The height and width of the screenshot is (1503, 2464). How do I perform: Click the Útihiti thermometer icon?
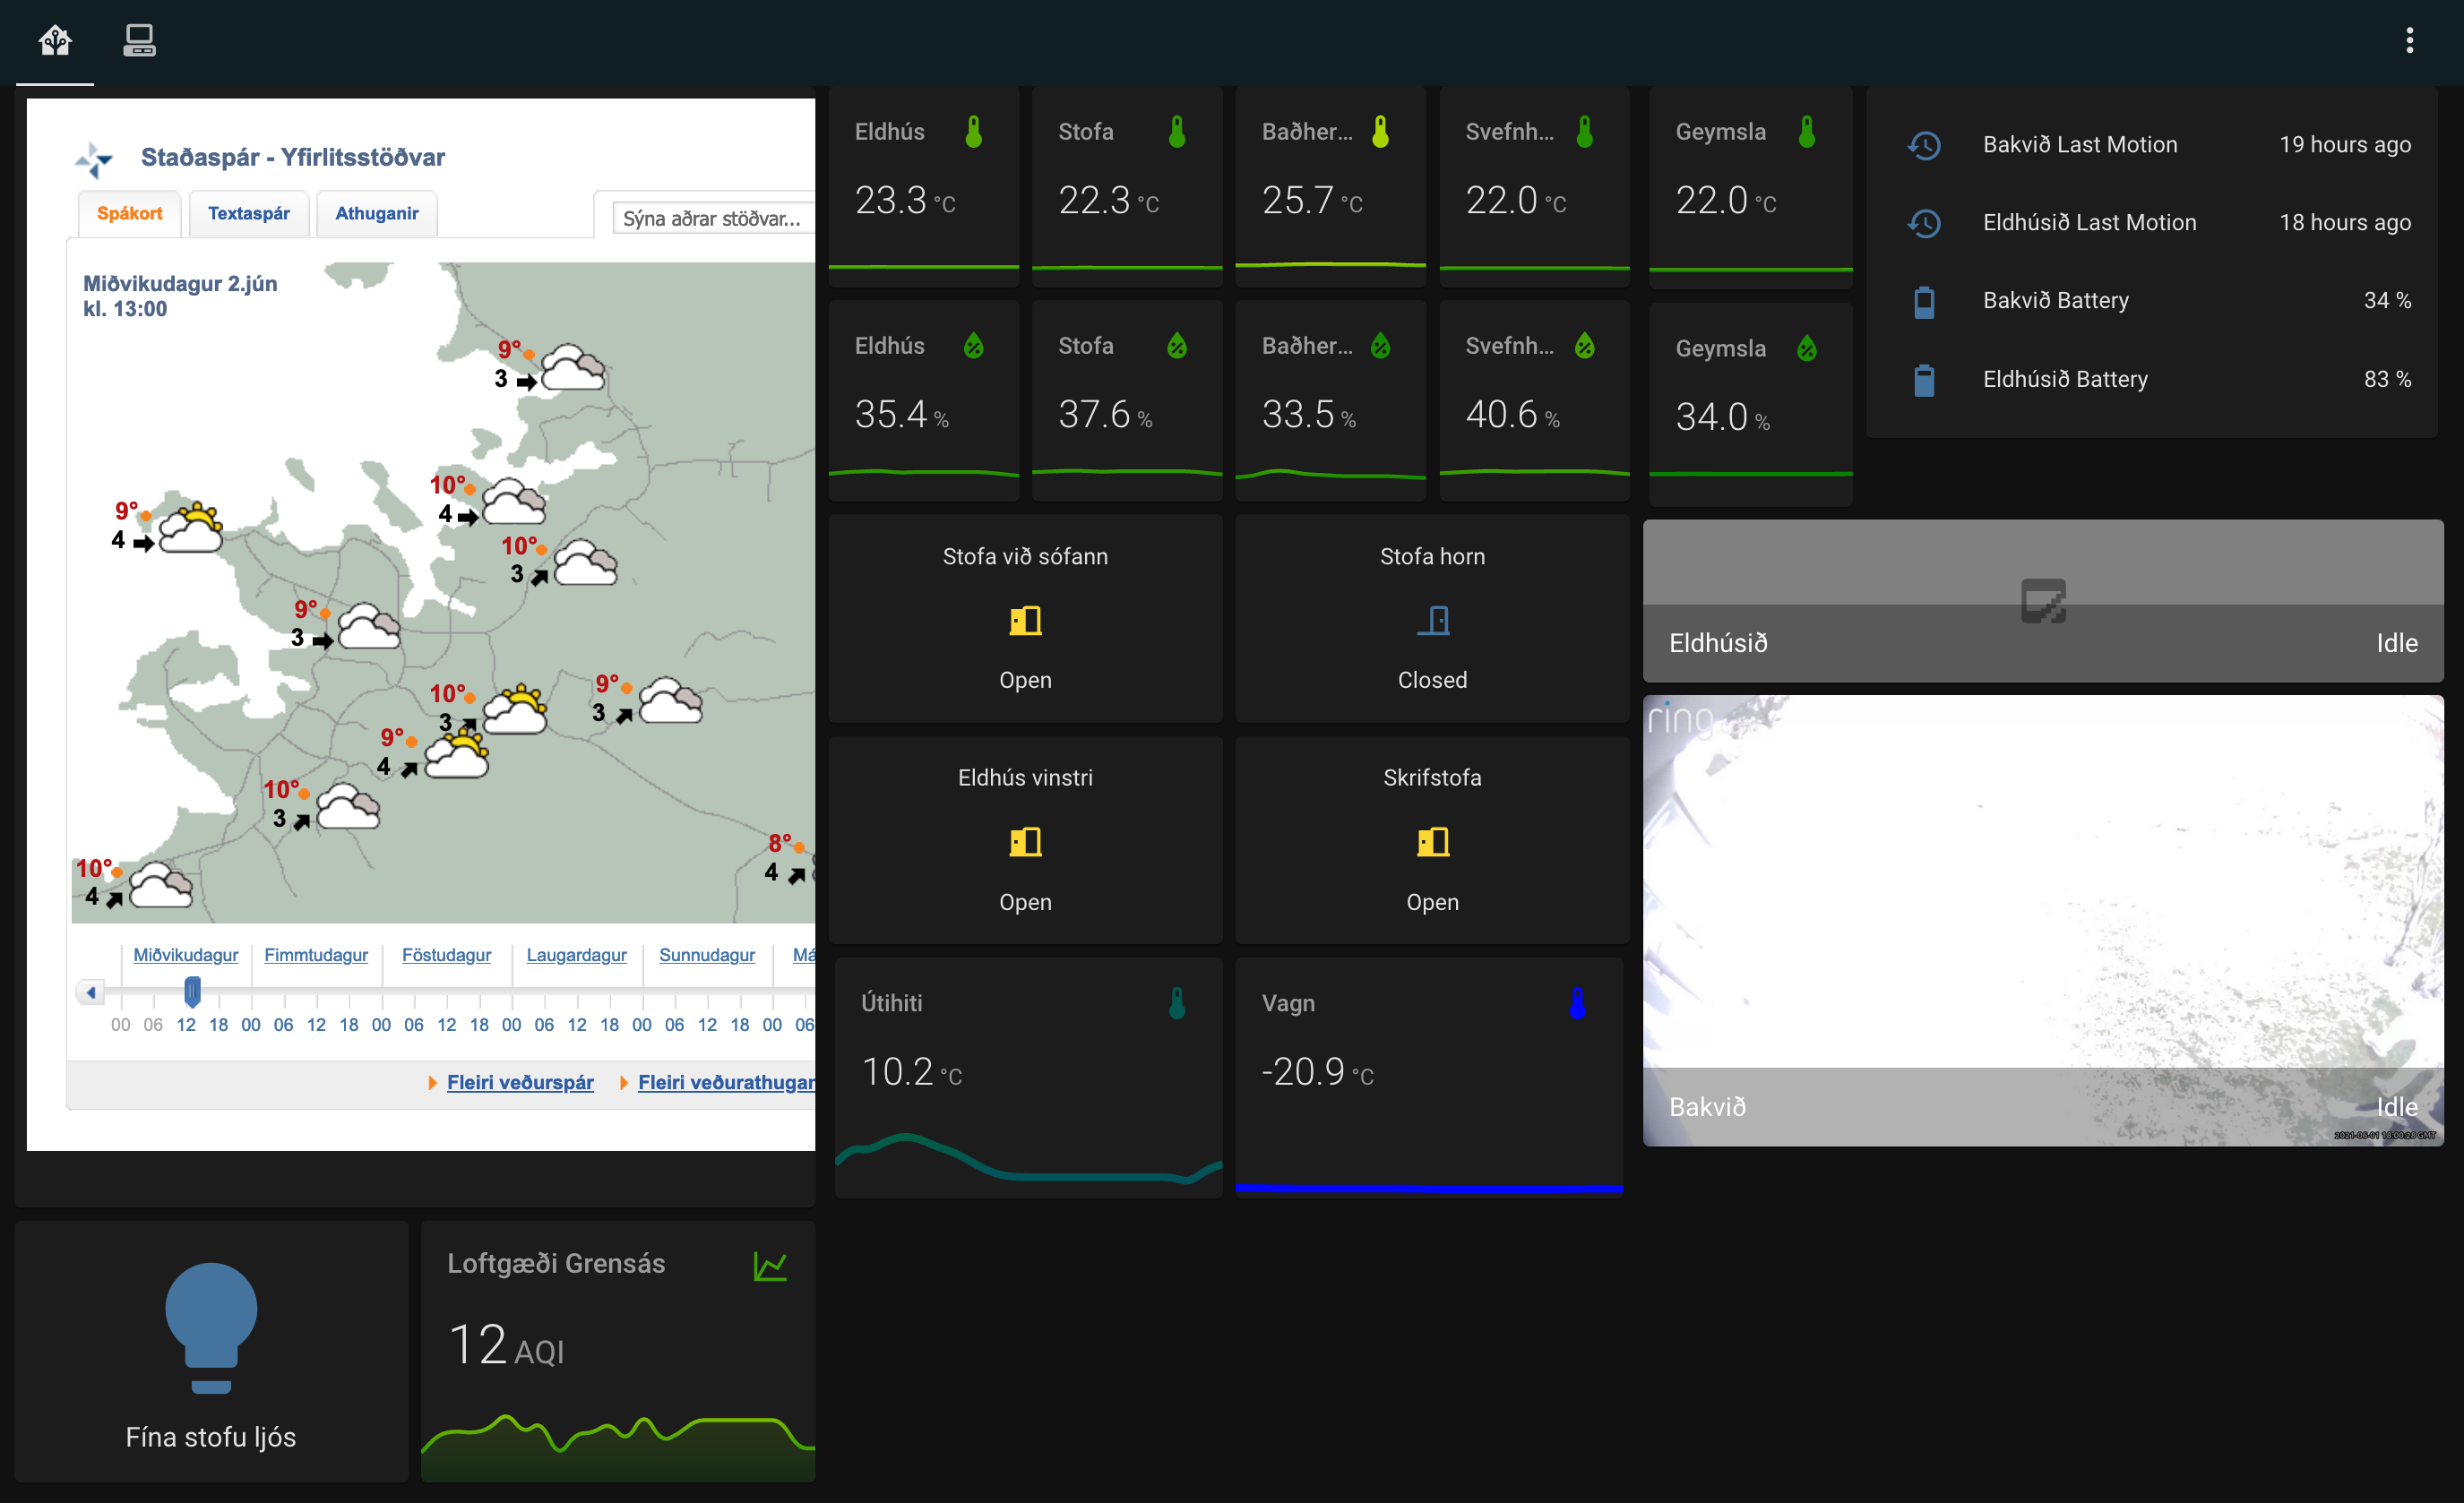pyautogui.click(x=1178, y=1003)
